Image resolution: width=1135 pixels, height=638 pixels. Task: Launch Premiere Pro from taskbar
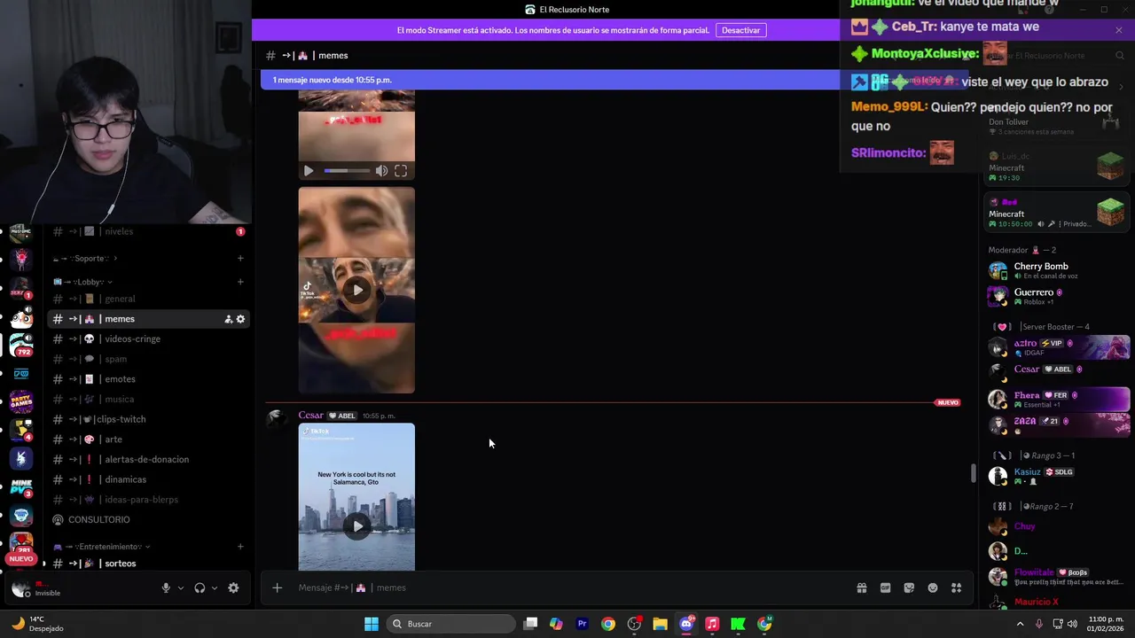[x=582, y=624]
